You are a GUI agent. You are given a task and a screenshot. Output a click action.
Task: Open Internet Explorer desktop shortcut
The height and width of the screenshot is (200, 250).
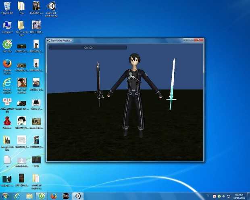coord(7,83)
